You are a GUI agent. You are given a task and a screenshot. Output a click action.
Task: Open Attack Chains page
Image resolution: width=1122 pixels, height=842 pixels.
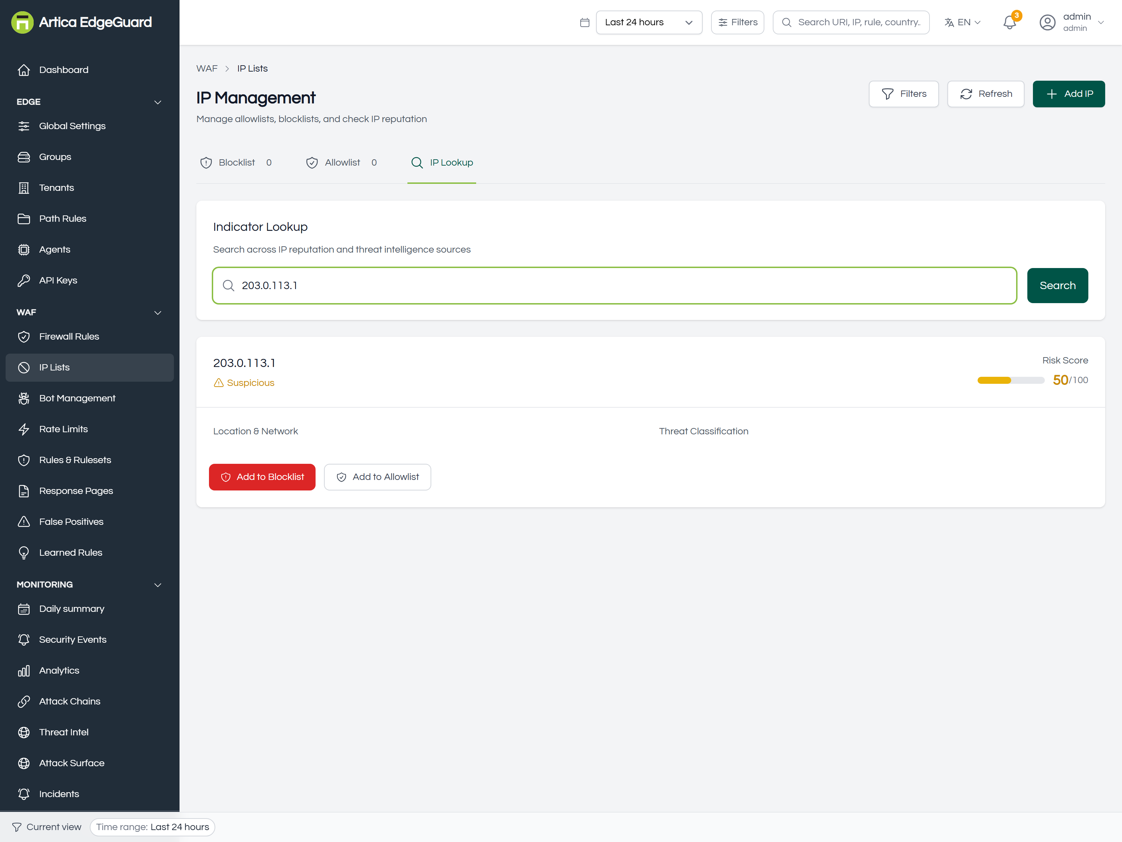(89, 702)
